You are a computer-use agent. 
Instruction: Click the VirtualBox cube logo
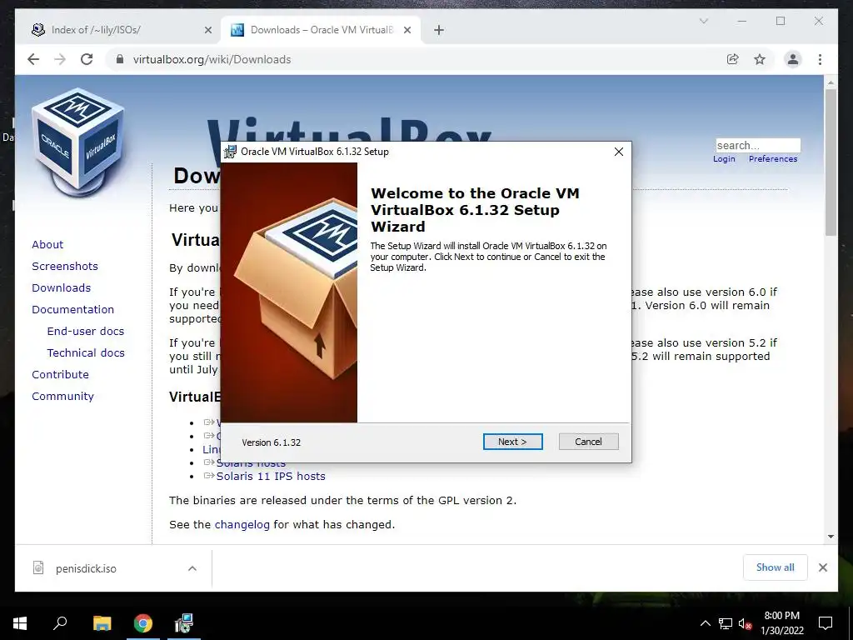point(77,142)
